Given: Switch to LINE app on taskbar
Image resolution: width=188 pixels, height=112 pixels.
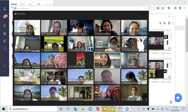Looking at the screenshot, I should [x=105, y=109].
